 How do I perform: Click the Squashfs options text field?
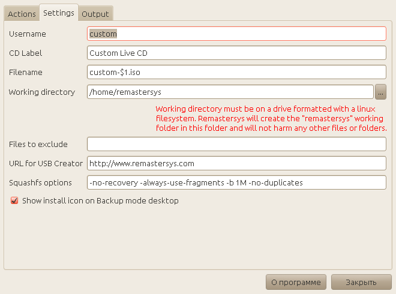tap(236, 182)
